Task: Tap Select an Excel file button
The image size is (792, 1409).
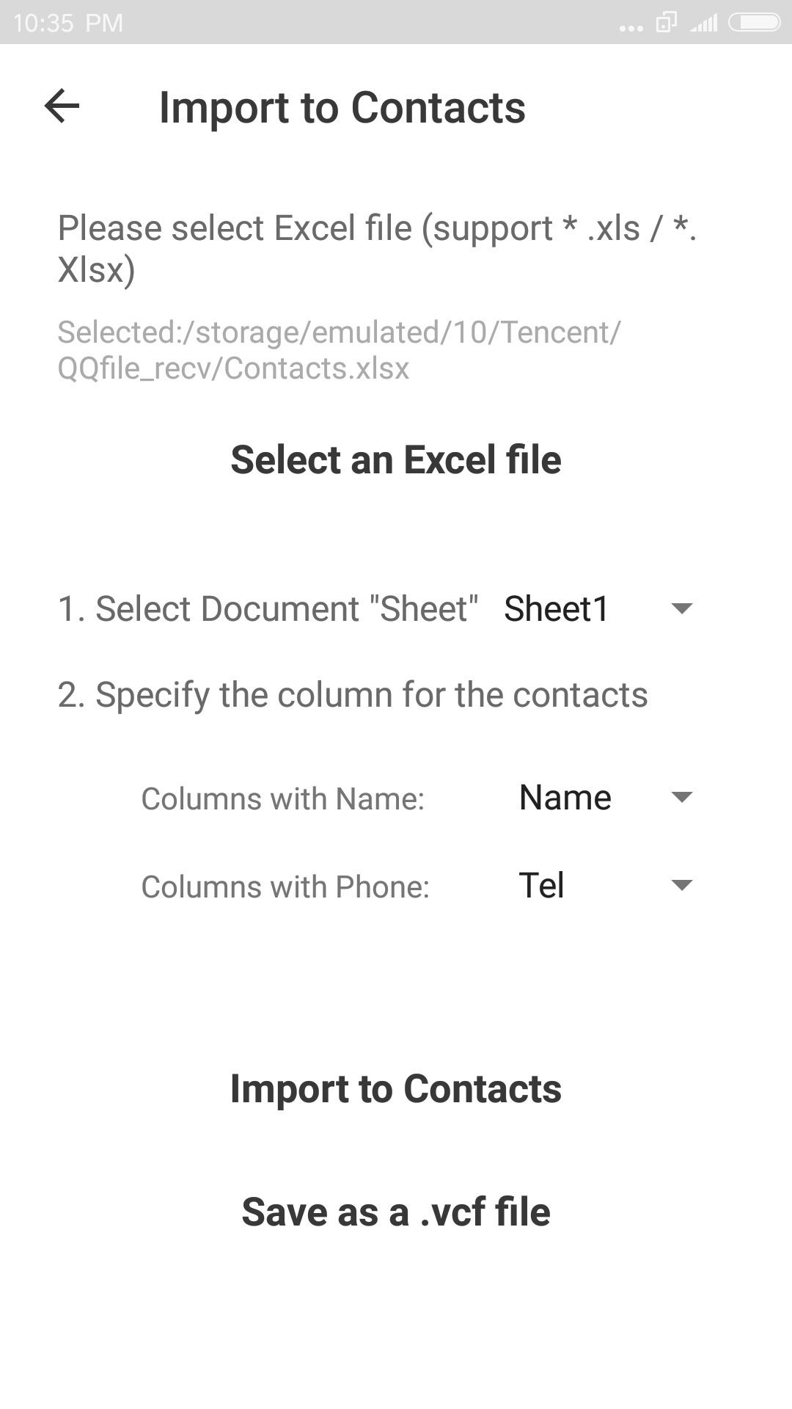Action: tap(396, 460)
